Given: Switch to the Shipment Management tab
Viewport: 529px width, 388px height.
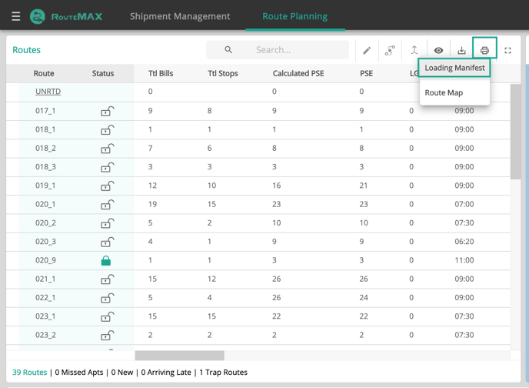Looking at the screenshot, I should point(180,16).
